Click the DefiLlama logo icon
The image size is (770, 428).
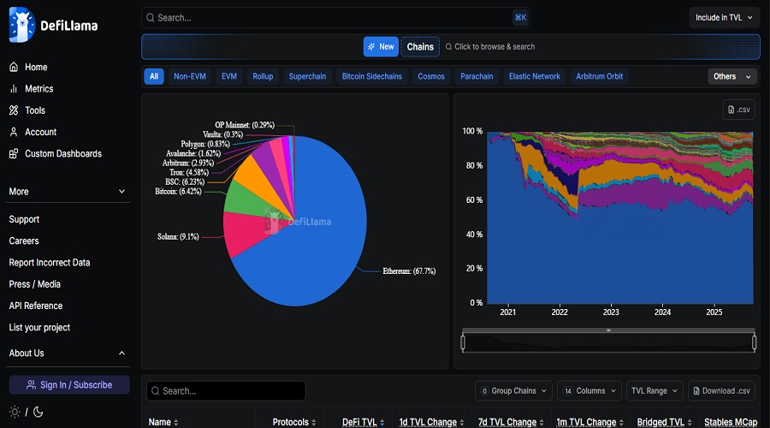click(21, 25)
